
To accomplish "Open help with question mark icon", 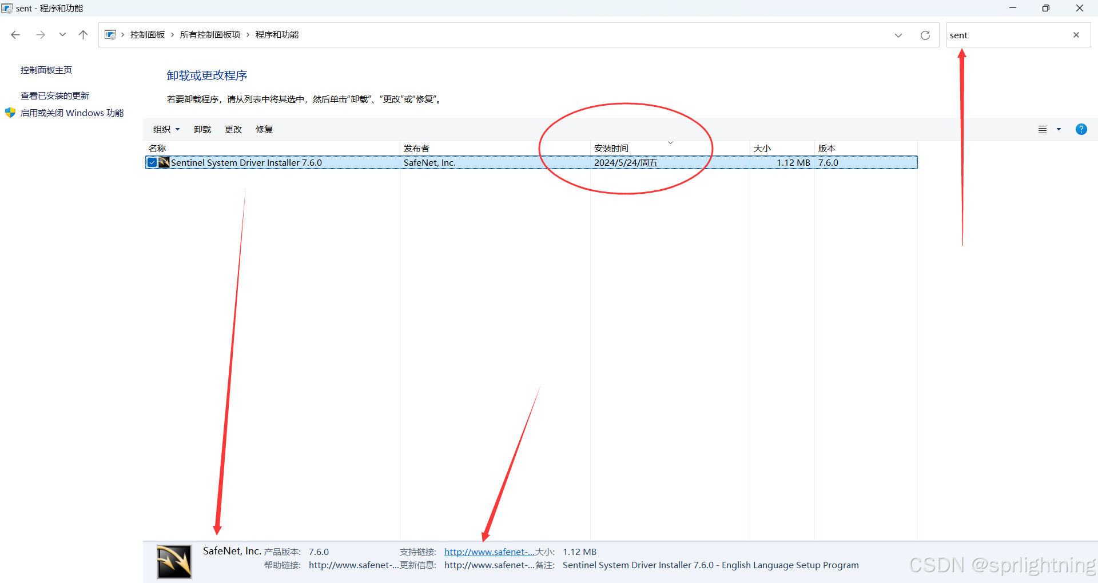I will tap(1081, 129).
